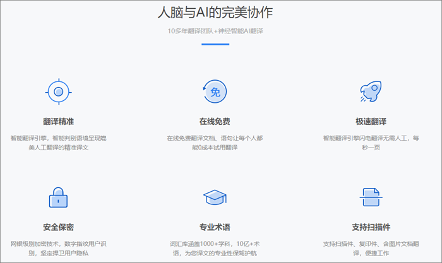Click the description starting with 智能翻译引擎，智能判别语境

pyautogui.click(x=59, y=142)
